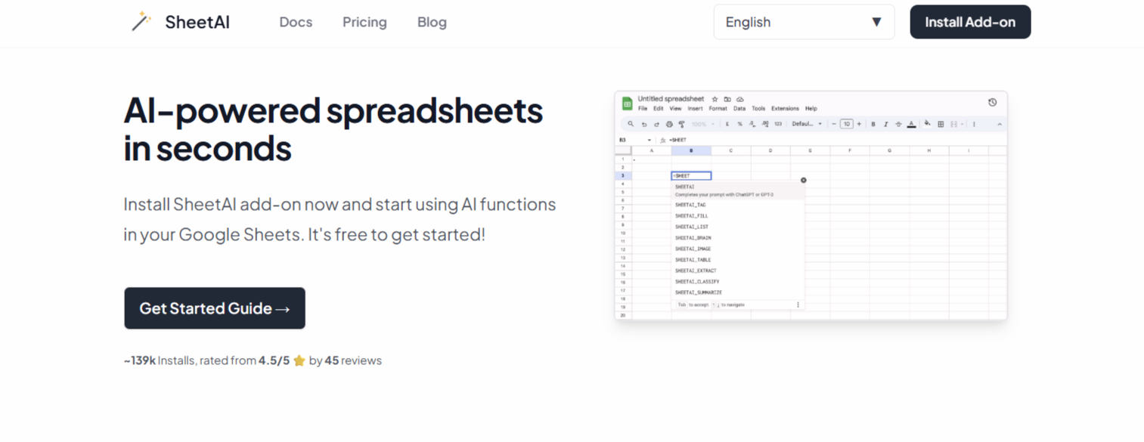Click the green Sheets logo in demo
This screenshot has height=442, width=1144.
(x=627, y=104)
